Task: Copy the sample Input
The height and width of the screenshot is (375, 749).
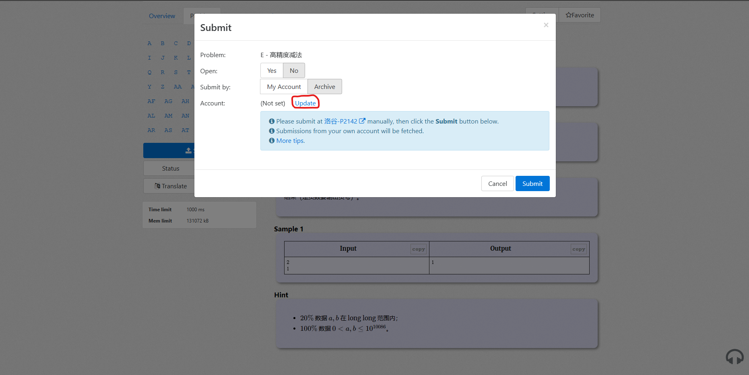Action: pos(419,249)
